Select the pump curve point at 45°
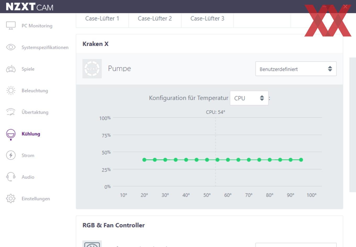The height and width of the screenshot is (247, 356). pos(197,160)
